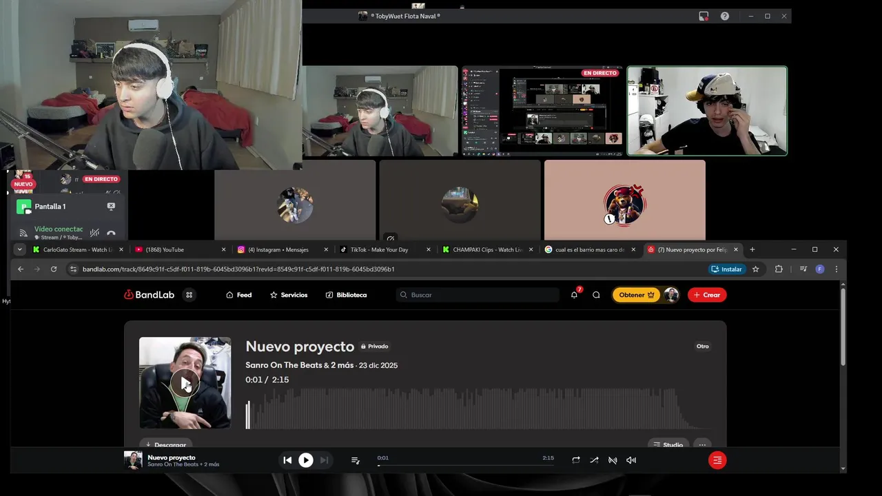Select the bear avatar participant tile

[625, 200]
